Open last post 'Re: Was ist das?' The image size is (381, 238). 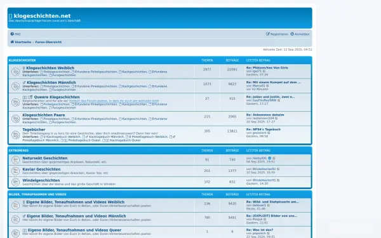(x=260, y=230)
